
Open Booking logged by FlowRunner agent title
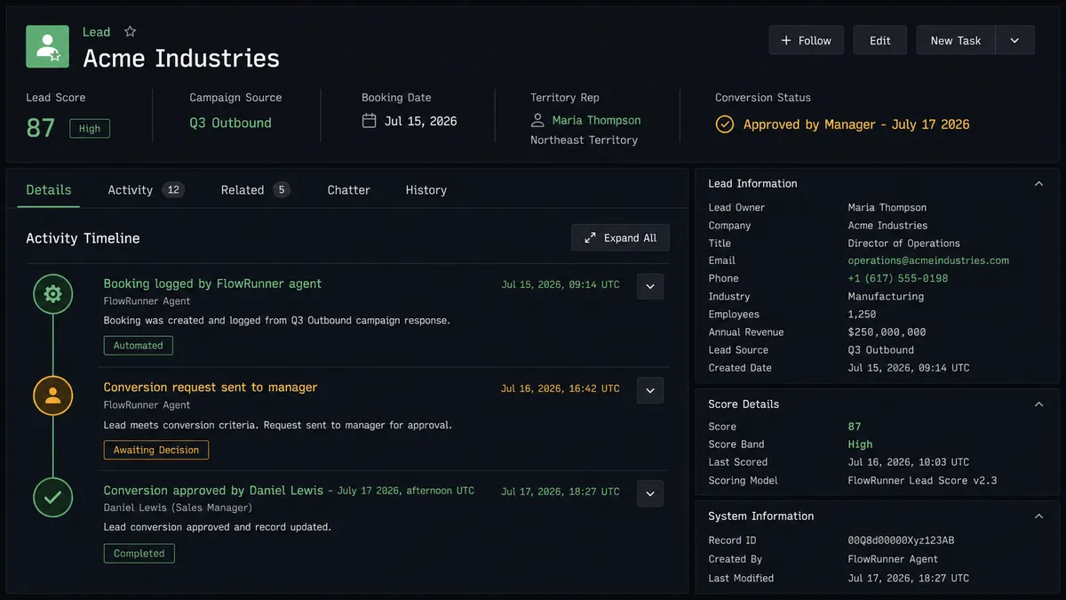pos(212,284)
